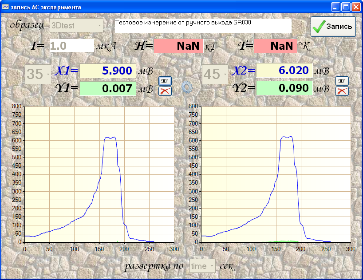Screen dimensions: 363x280
Task: Click the X1 value 5.900
Action: (x=108, y=71)
